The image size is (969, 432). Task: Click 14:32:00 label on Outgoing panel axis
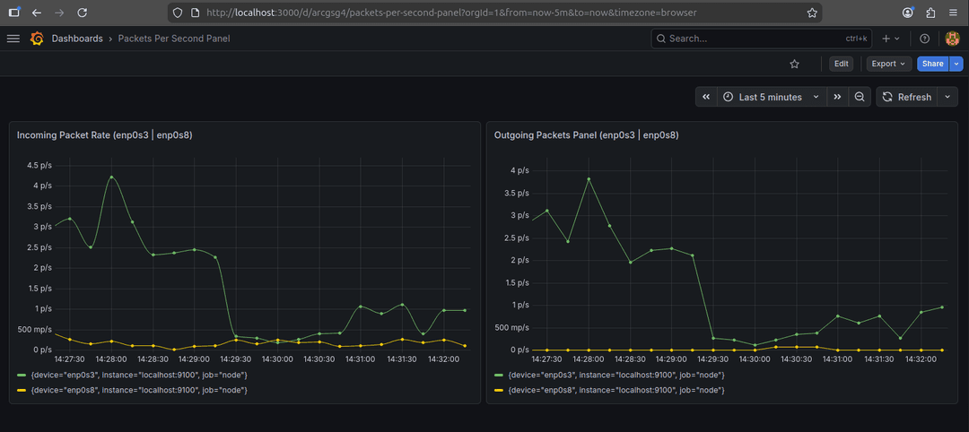click(921, 359)
